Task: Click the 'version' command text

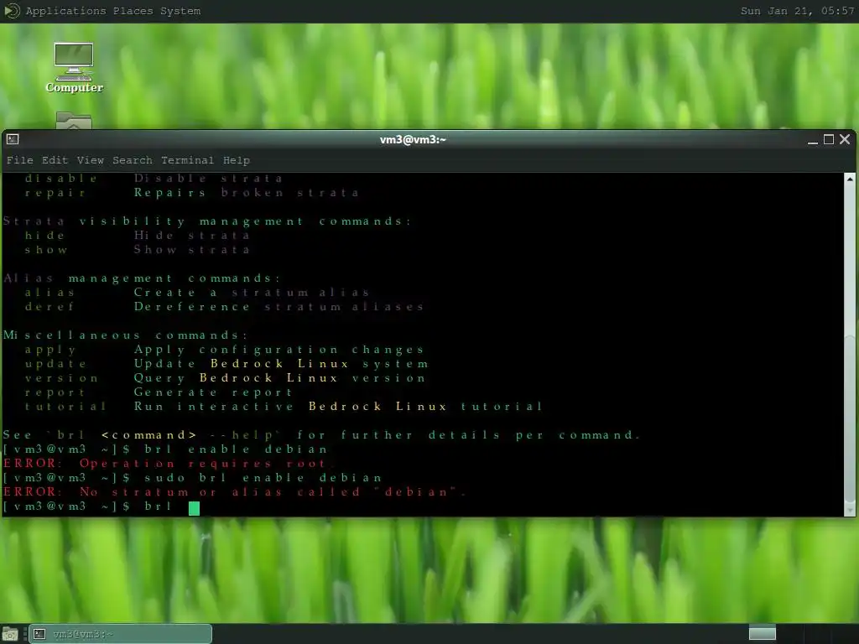Action: (x=61, y=378)
